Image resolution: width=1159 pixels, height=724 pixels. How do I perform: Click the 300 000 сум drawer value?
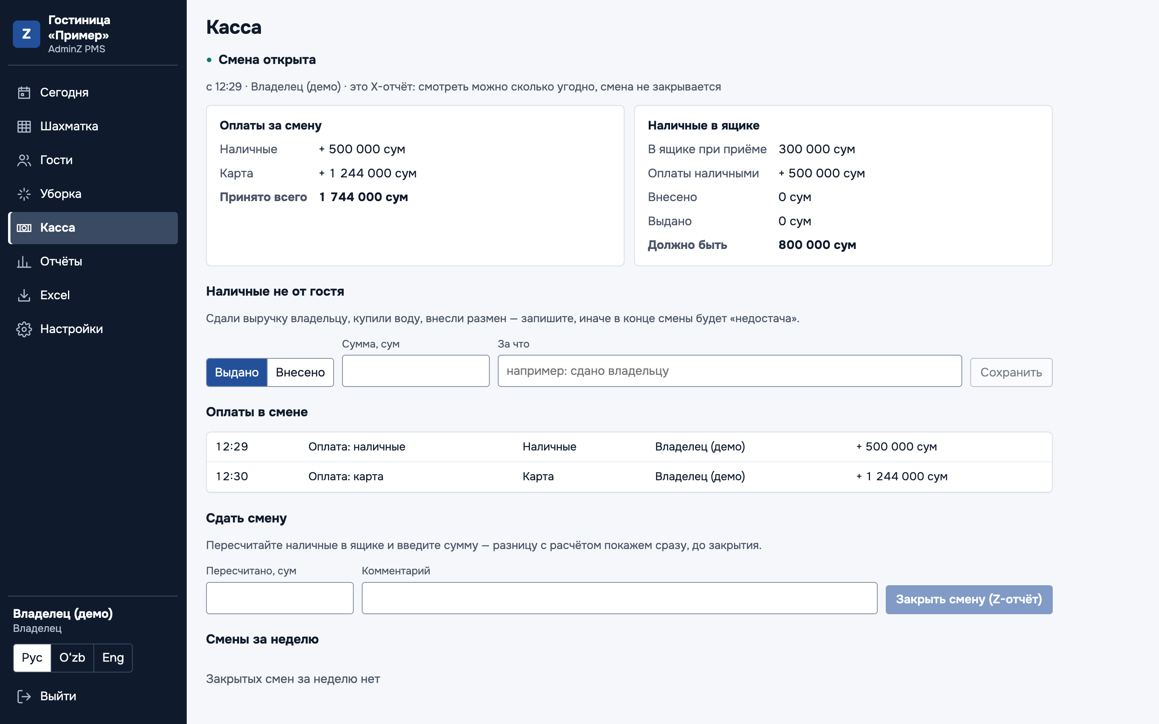coord(817,149)
